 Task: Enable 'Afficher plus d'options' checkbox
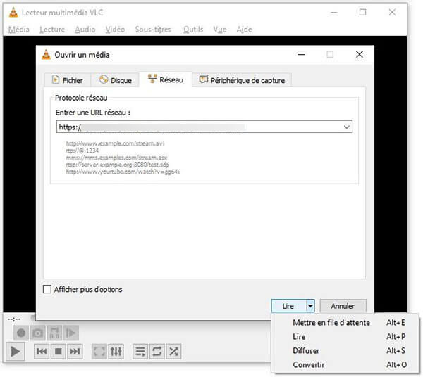tap(48, 289)
